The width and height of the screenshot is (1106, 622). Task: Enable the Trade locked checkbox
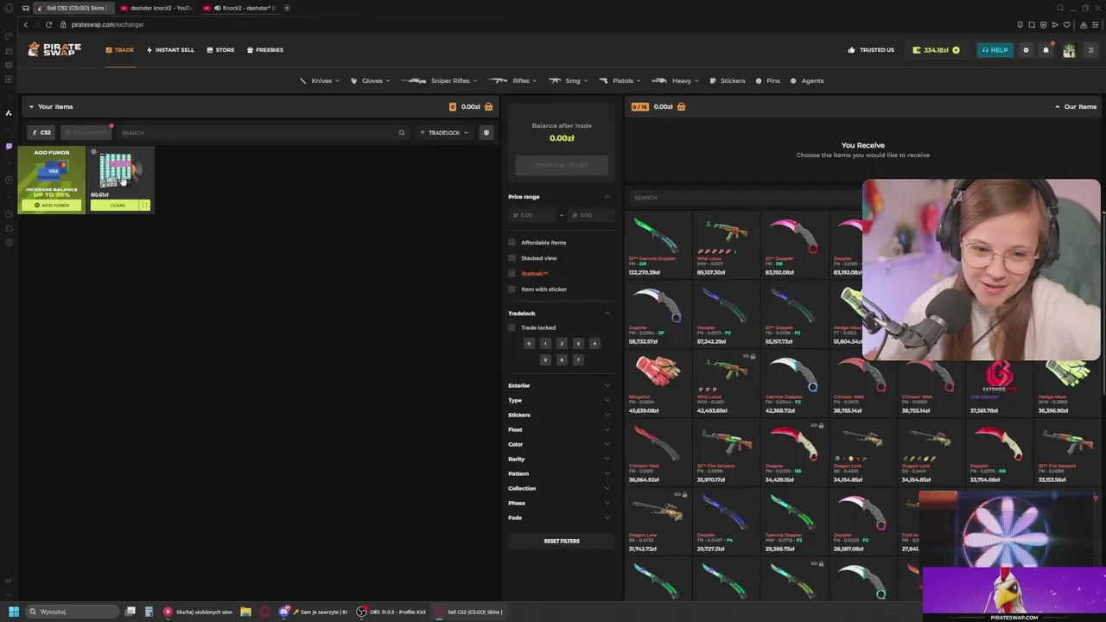pos(512,327)
